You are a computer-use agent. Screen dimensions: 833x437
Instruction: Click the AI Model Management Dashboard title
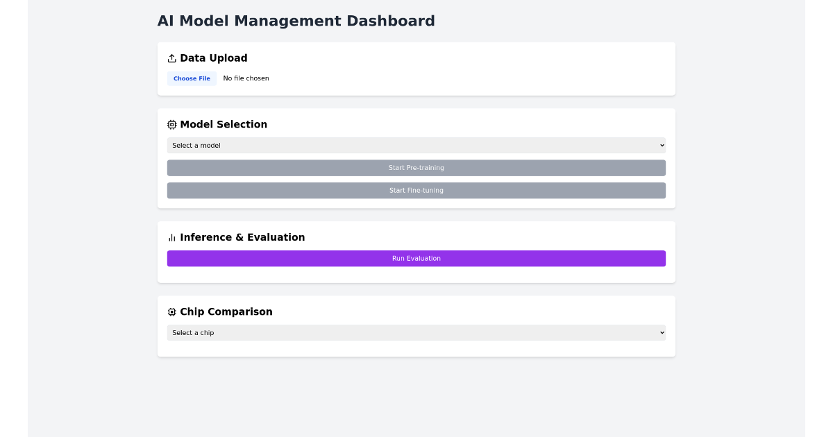click(296, 21)
